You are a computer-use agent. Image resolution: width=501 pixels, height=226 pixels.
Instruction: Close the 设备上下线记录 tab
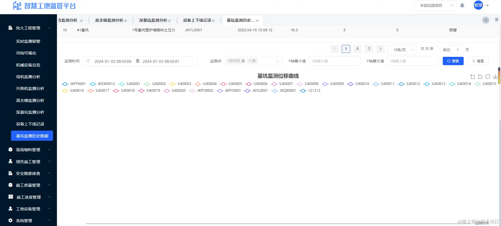coord(213,21)
